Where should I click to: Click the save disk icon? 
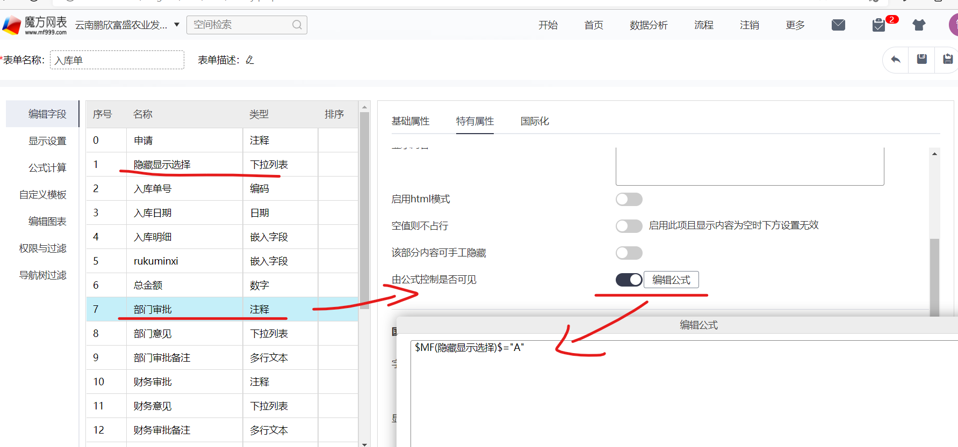922,59
